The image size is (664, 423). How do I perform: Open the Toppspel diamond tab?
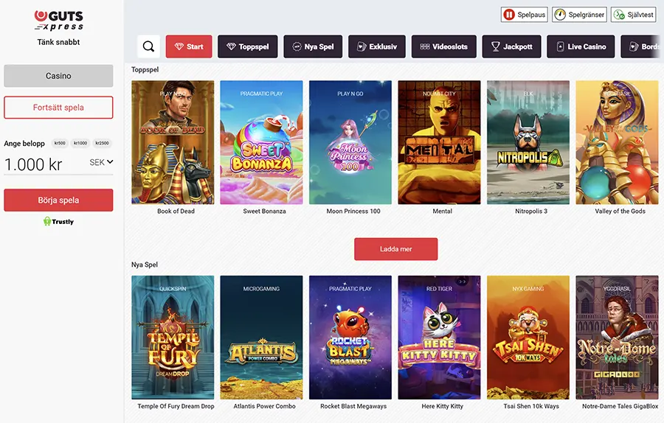tap(248, 46)
